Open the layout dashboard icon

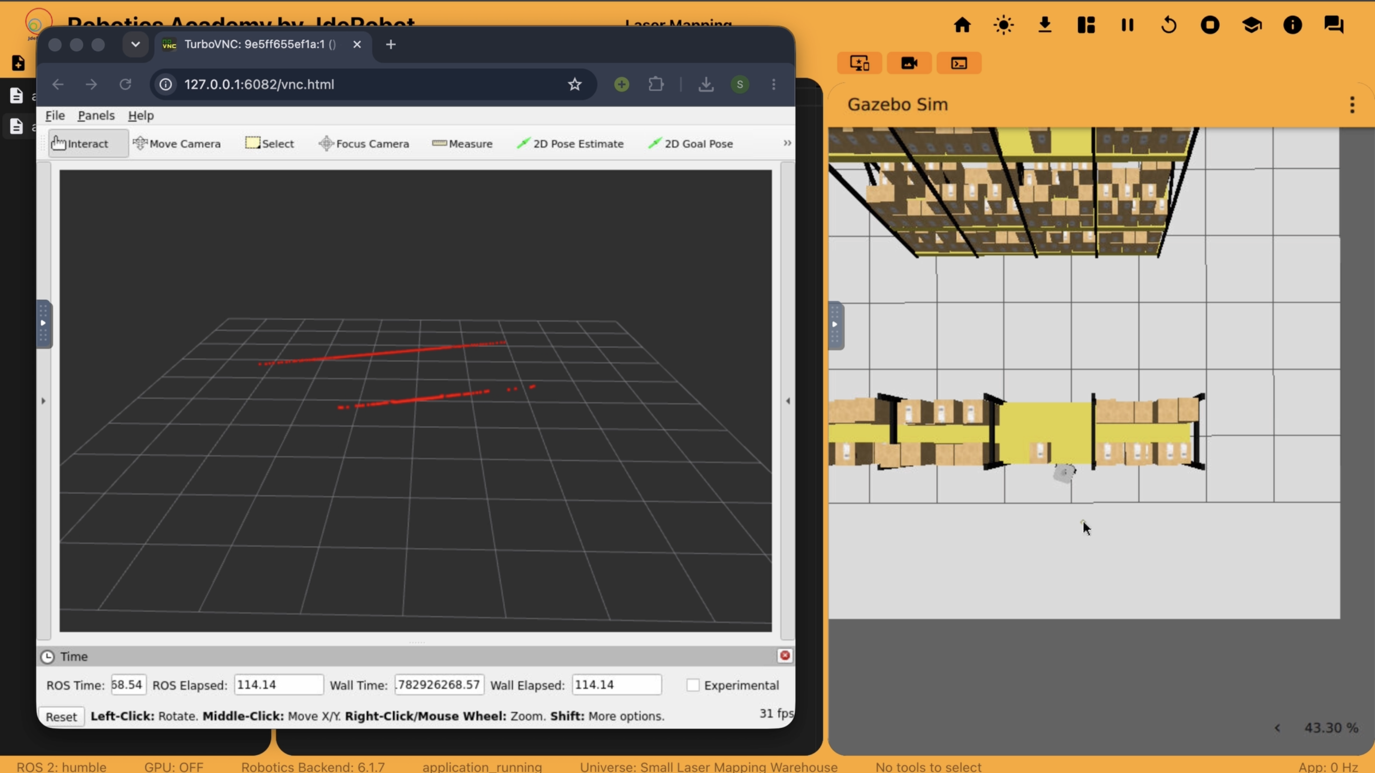tap(1086, 25)
